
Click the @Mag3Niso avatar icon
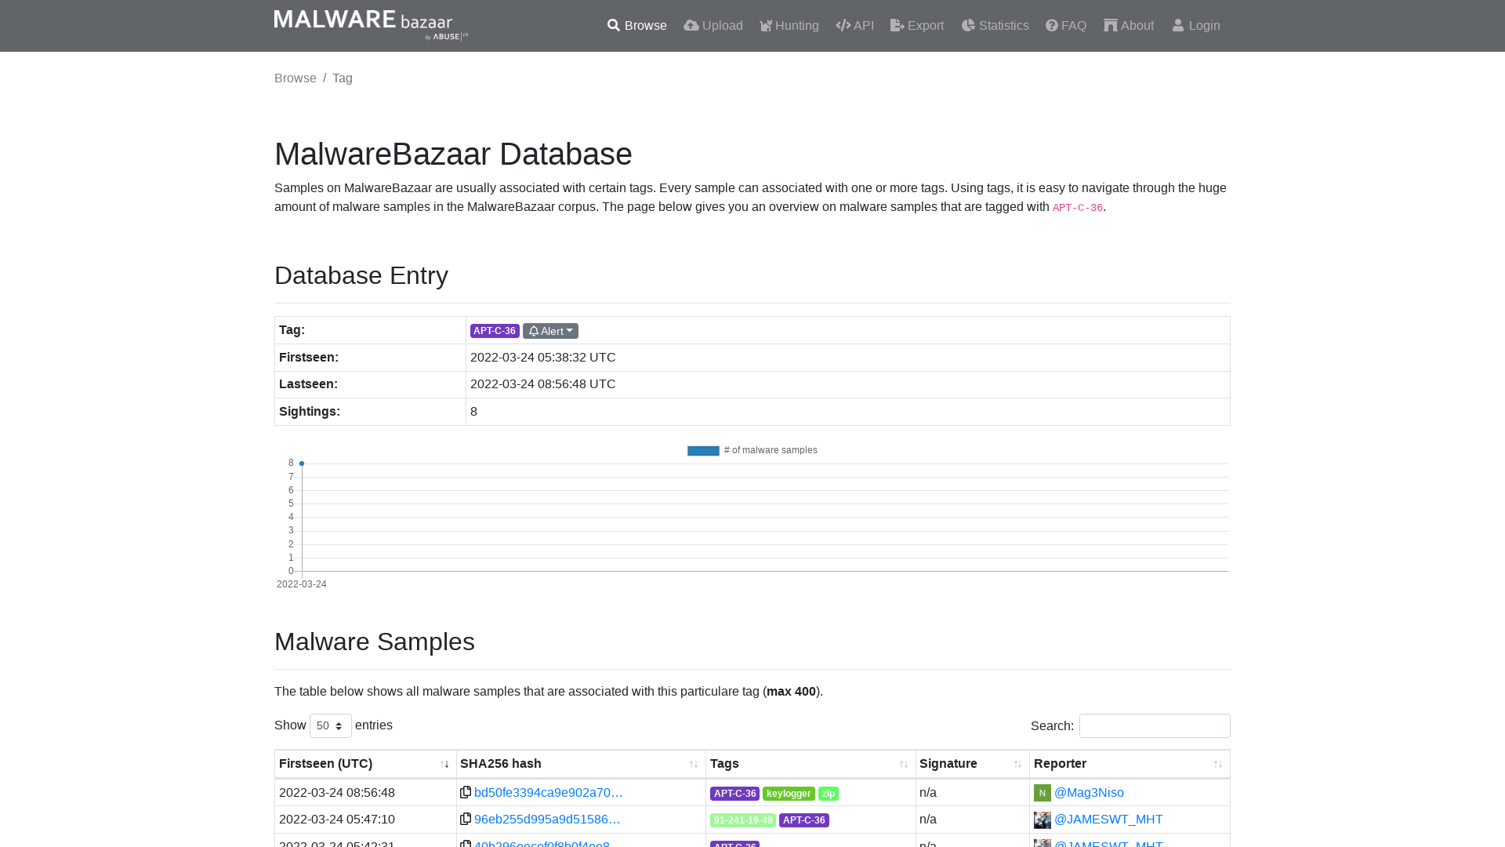pos(1043,793)
